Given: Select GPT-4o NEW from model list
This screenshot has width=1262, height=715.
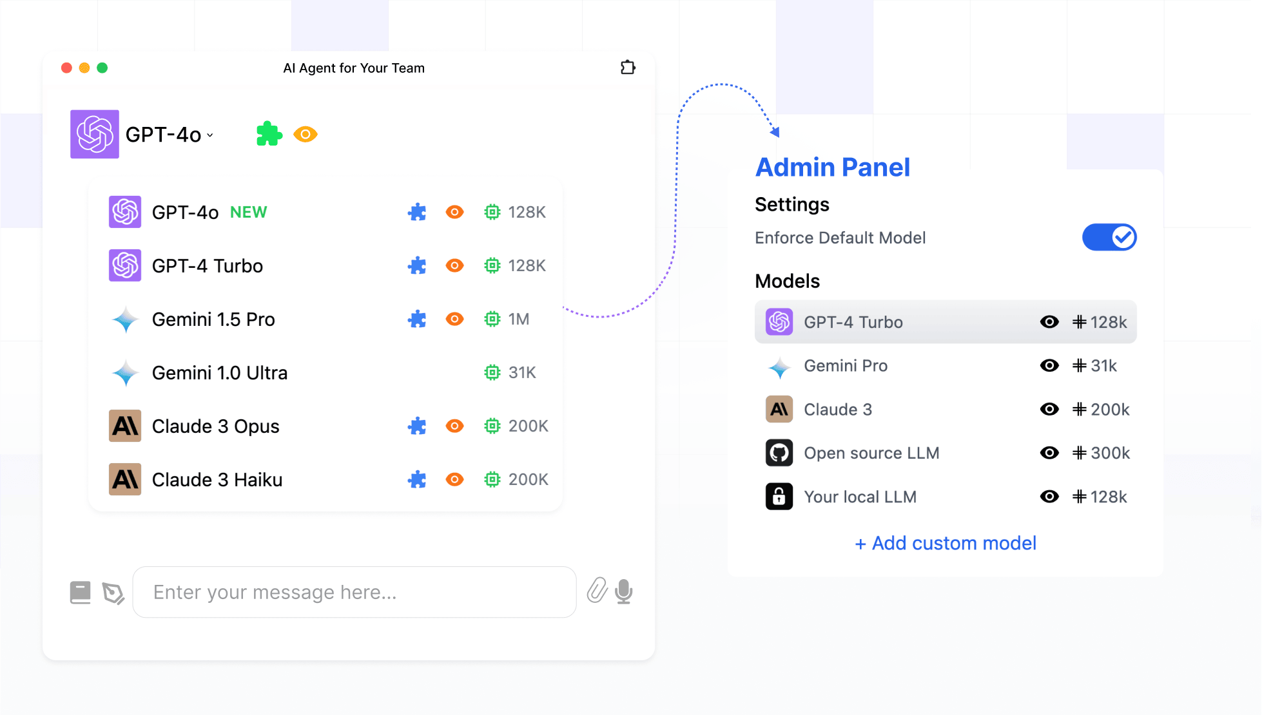Looking at the screenshot, I should pyautogui.click(x=325, y=212).
